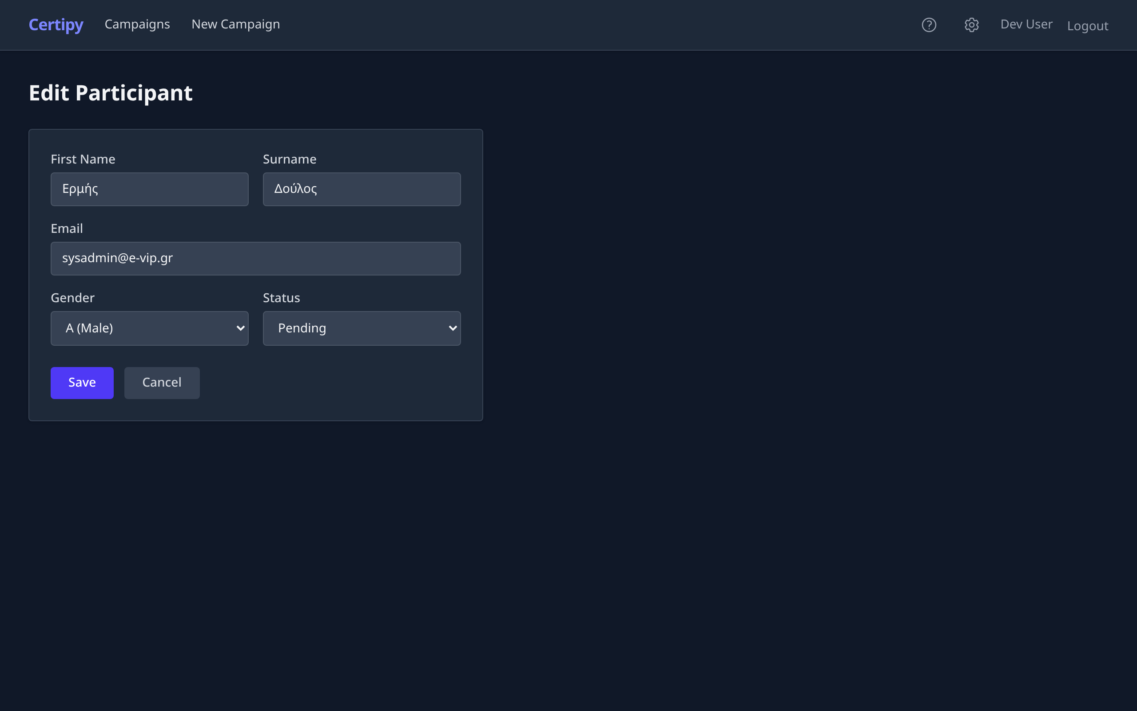This screenshot has width=1137, height=711.
Task: Click the help question mark icon
Action: [x=929, y=25]
